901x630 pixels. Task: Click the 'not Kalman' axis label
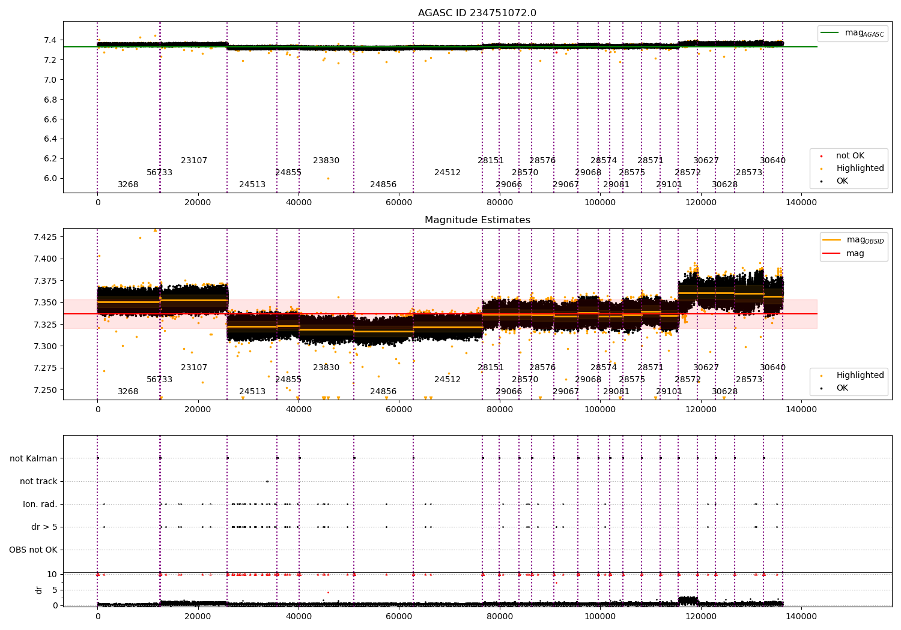34,459
